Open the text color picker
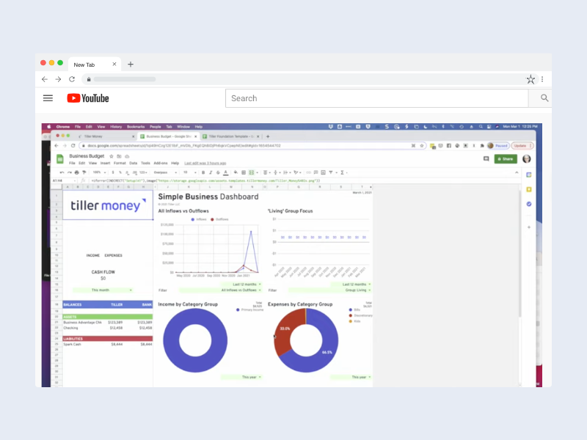 pyautogui.click(x=226, y=172)
